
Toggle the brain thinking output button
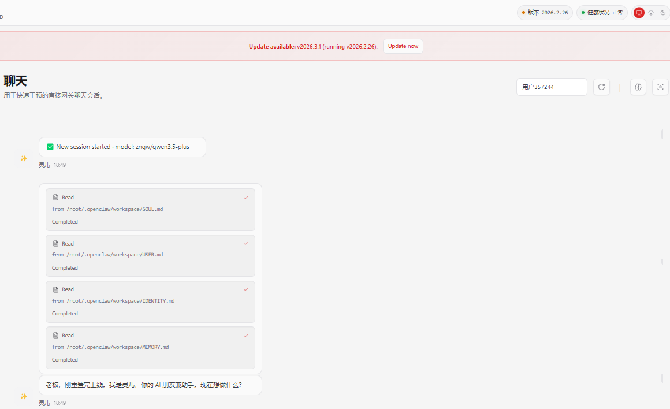(638, 87)
